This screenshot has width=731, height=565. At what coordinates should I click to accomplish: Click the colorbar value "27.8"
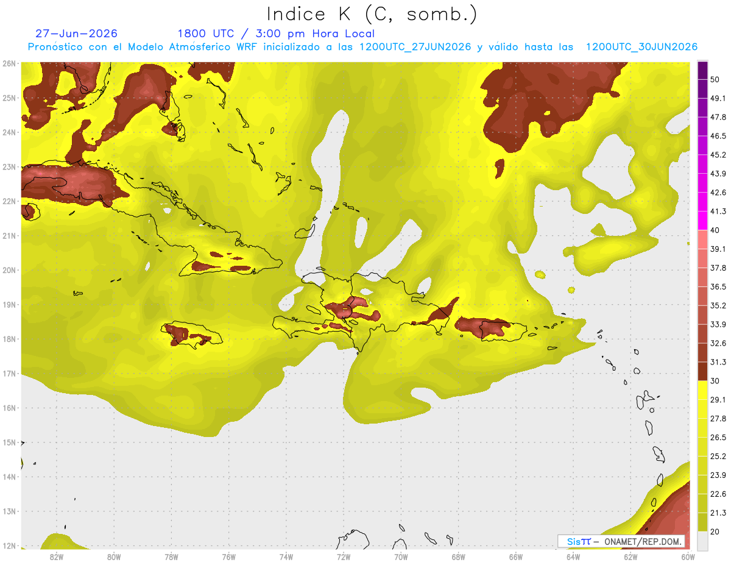[x=718, y=419]
